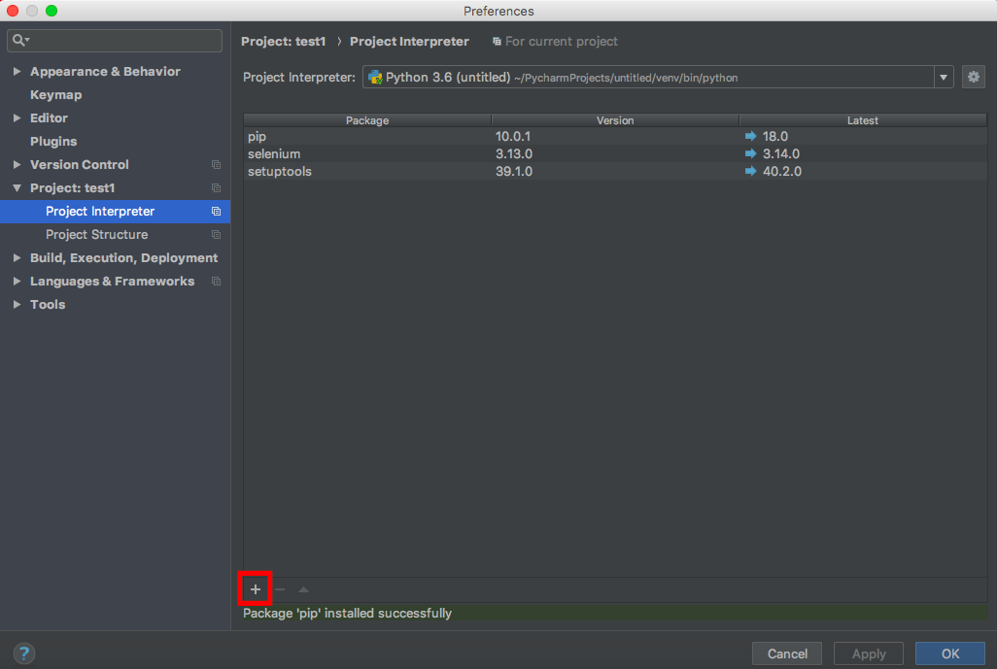Click the help question mark icon
The width and height of the screenshot is (997, 669).
23,653
